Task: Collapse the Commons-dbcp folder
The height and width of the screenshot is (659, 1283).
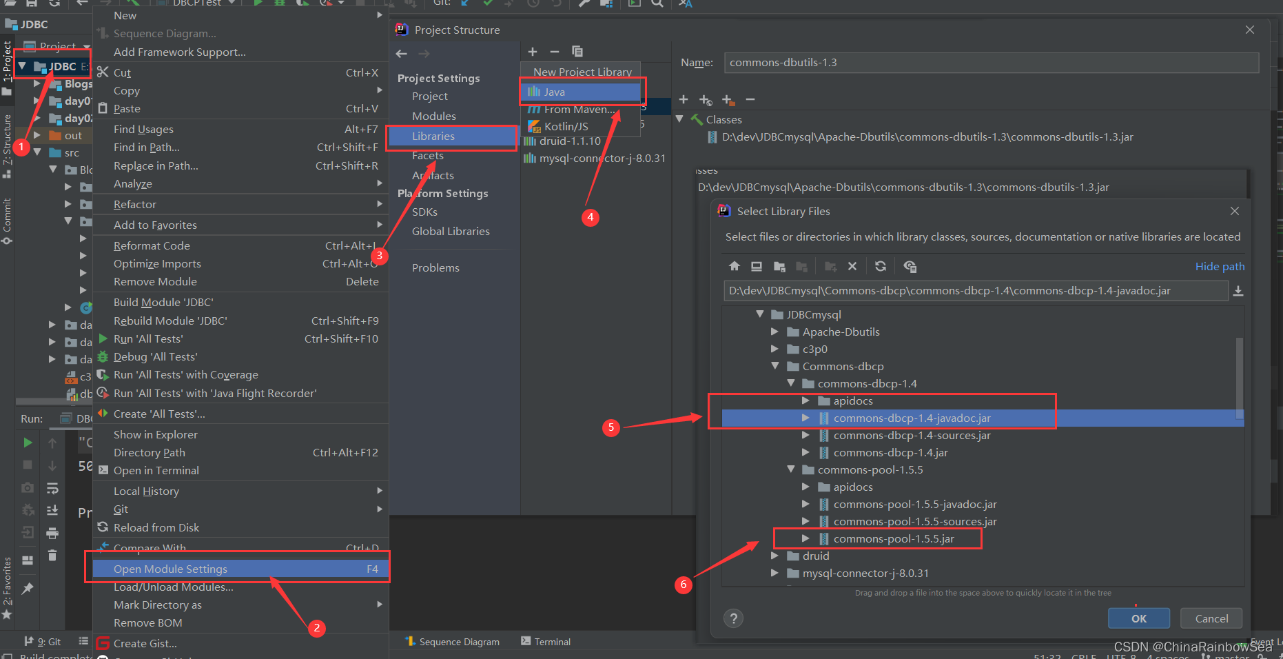Action: (775, 366)
